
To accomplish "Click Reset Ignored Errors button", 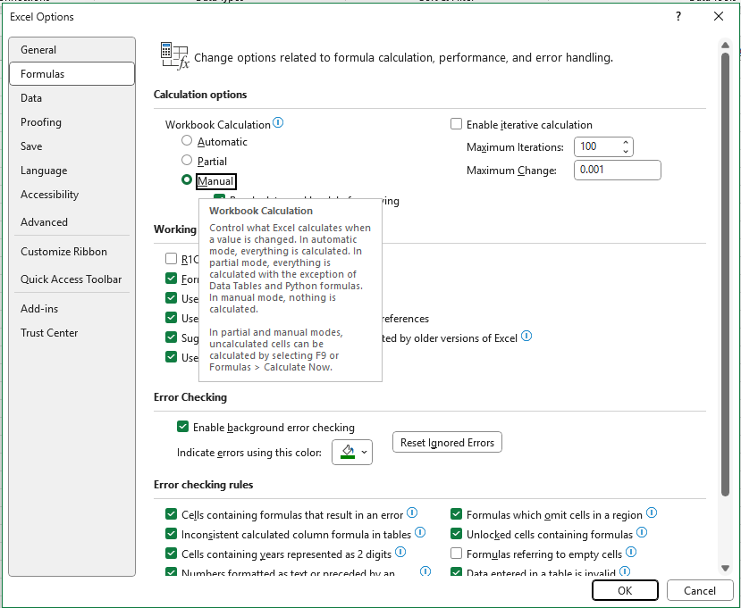I will (x=447, y=442).
